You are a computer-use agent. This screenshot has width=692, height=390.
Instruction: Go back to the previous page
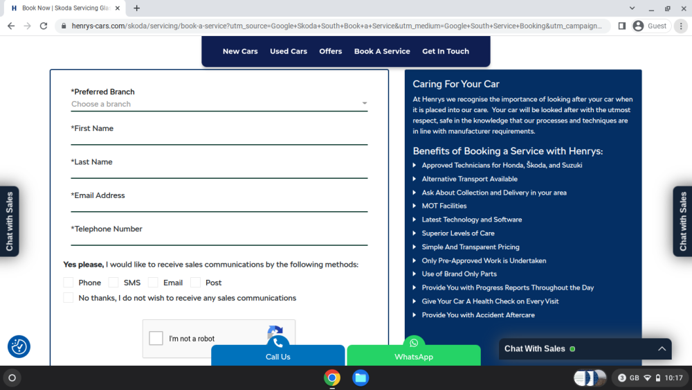(11, 26)
